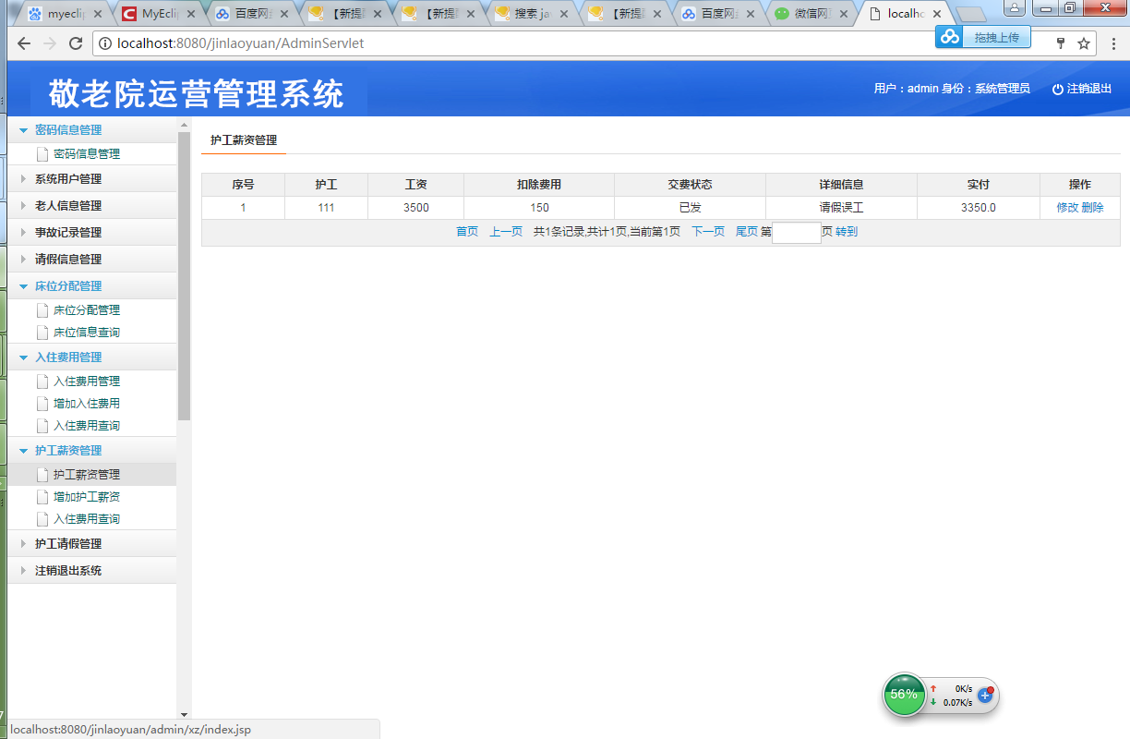Screen dimensions: 1130x739
Task: Bookmark this page with the star icon
Action: click(x=1084, y=43)
